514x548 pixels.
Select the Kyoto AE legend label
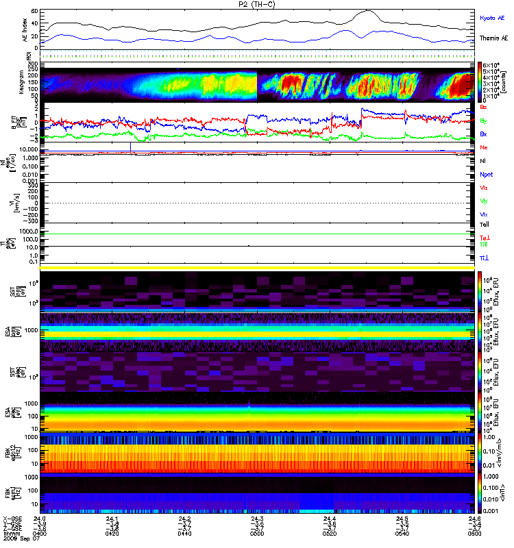pos(492,18)
